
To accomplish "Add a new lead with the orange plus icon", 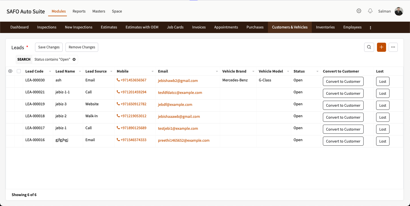I will pyautogui.click(x=381, y=47).
